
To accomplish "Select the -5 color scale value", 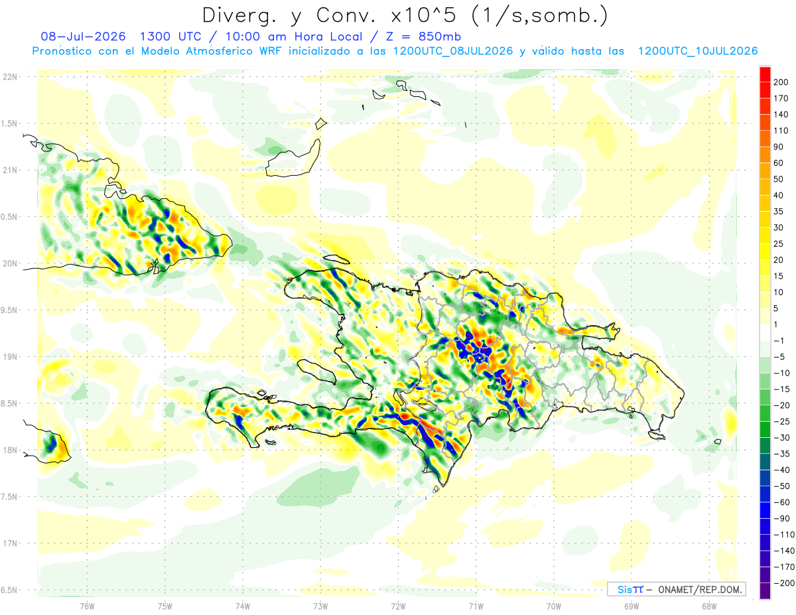I will pos(779,356).
